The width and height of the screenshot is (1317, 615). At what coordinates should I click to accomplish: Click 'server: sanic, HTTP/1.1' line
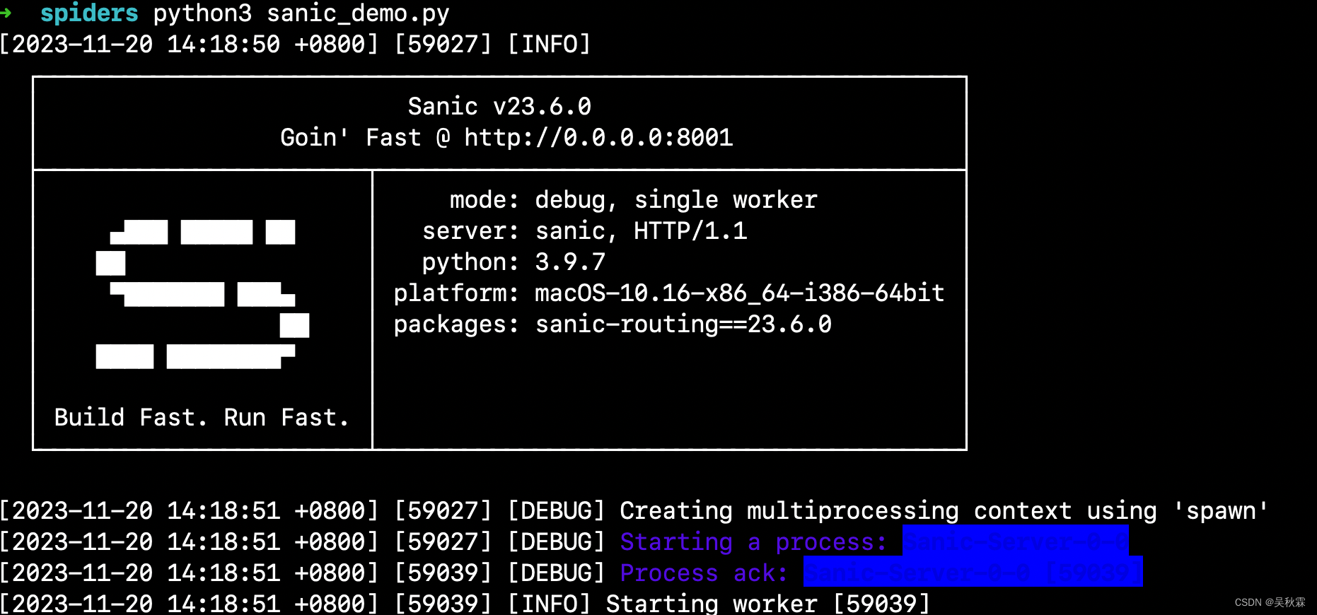584,231
